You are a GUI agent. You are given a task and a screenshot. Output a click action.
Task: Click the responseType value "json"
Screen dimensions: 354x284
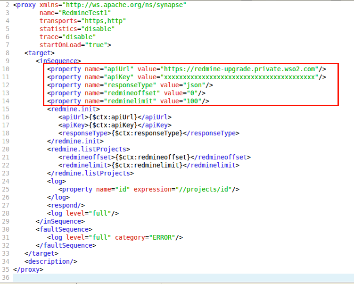click(194, 85)
